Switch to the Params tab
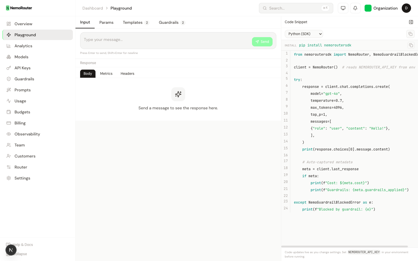 tap(106, 22)
